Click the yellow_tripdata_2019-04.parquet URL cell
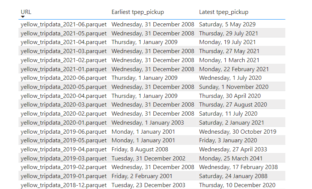The width and height of the screenshot is (312, 189). 64,149
